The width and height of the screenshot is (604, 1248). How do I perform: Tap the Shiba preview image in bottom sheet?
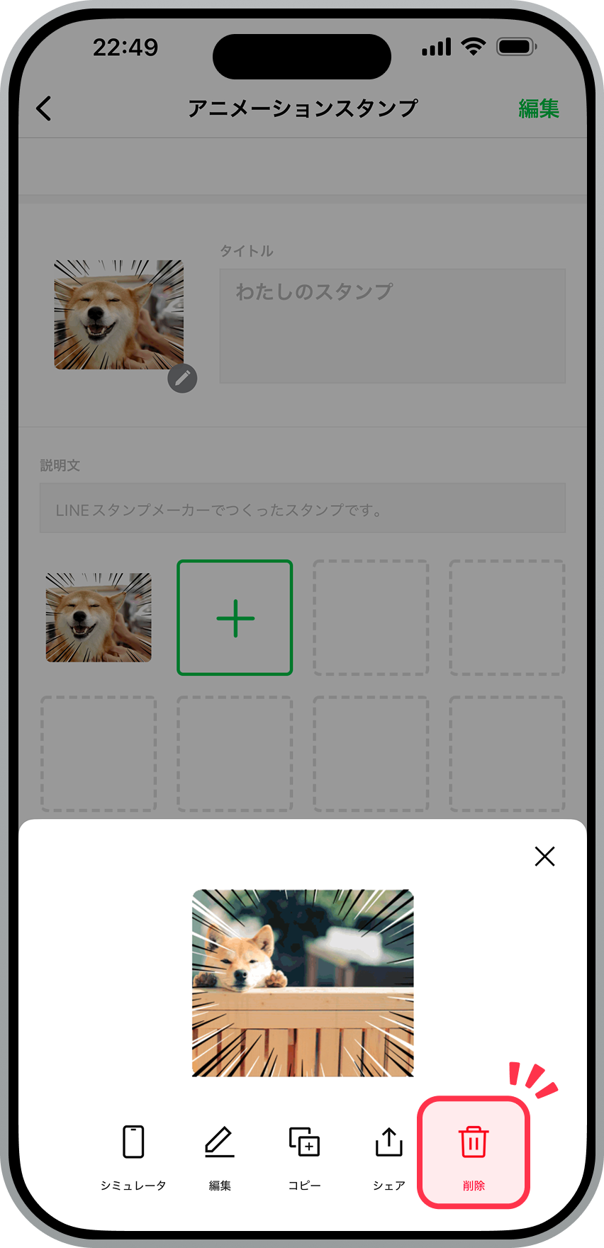pos(303,983)
